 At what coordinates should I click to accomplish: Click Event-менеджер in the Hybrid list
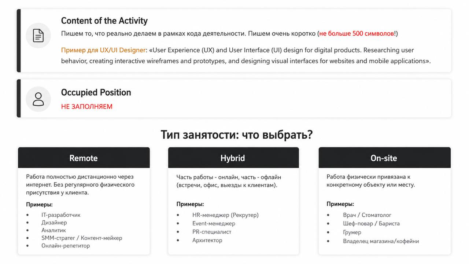pyautogui.click(x=214, y=224)
